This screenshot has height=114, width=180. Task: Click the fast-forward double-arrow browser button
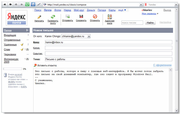coord(21,4)
